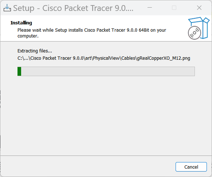
Task: Click the empty grey panel below progress bar
Action: pos(106,115)
